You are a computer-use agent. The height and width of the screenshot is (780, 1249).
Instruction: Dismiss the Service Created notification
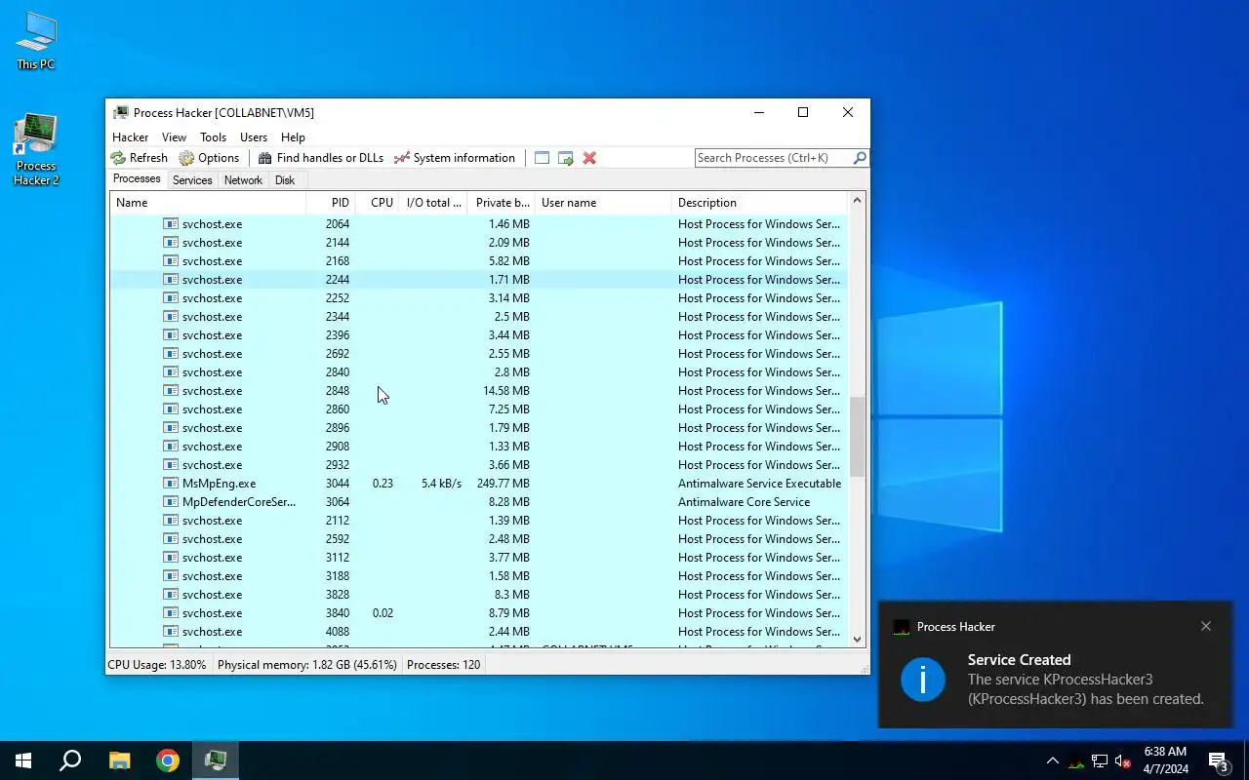[1206, 626]
